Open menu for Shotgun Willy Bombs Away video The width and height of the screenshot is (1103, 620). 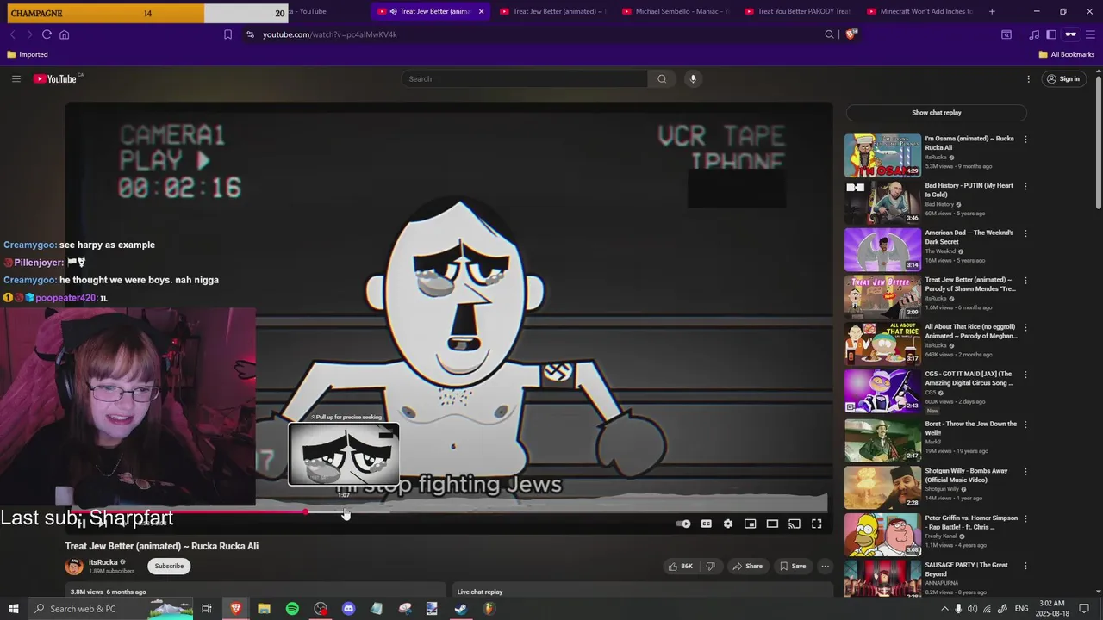(x=1025, y=471)
